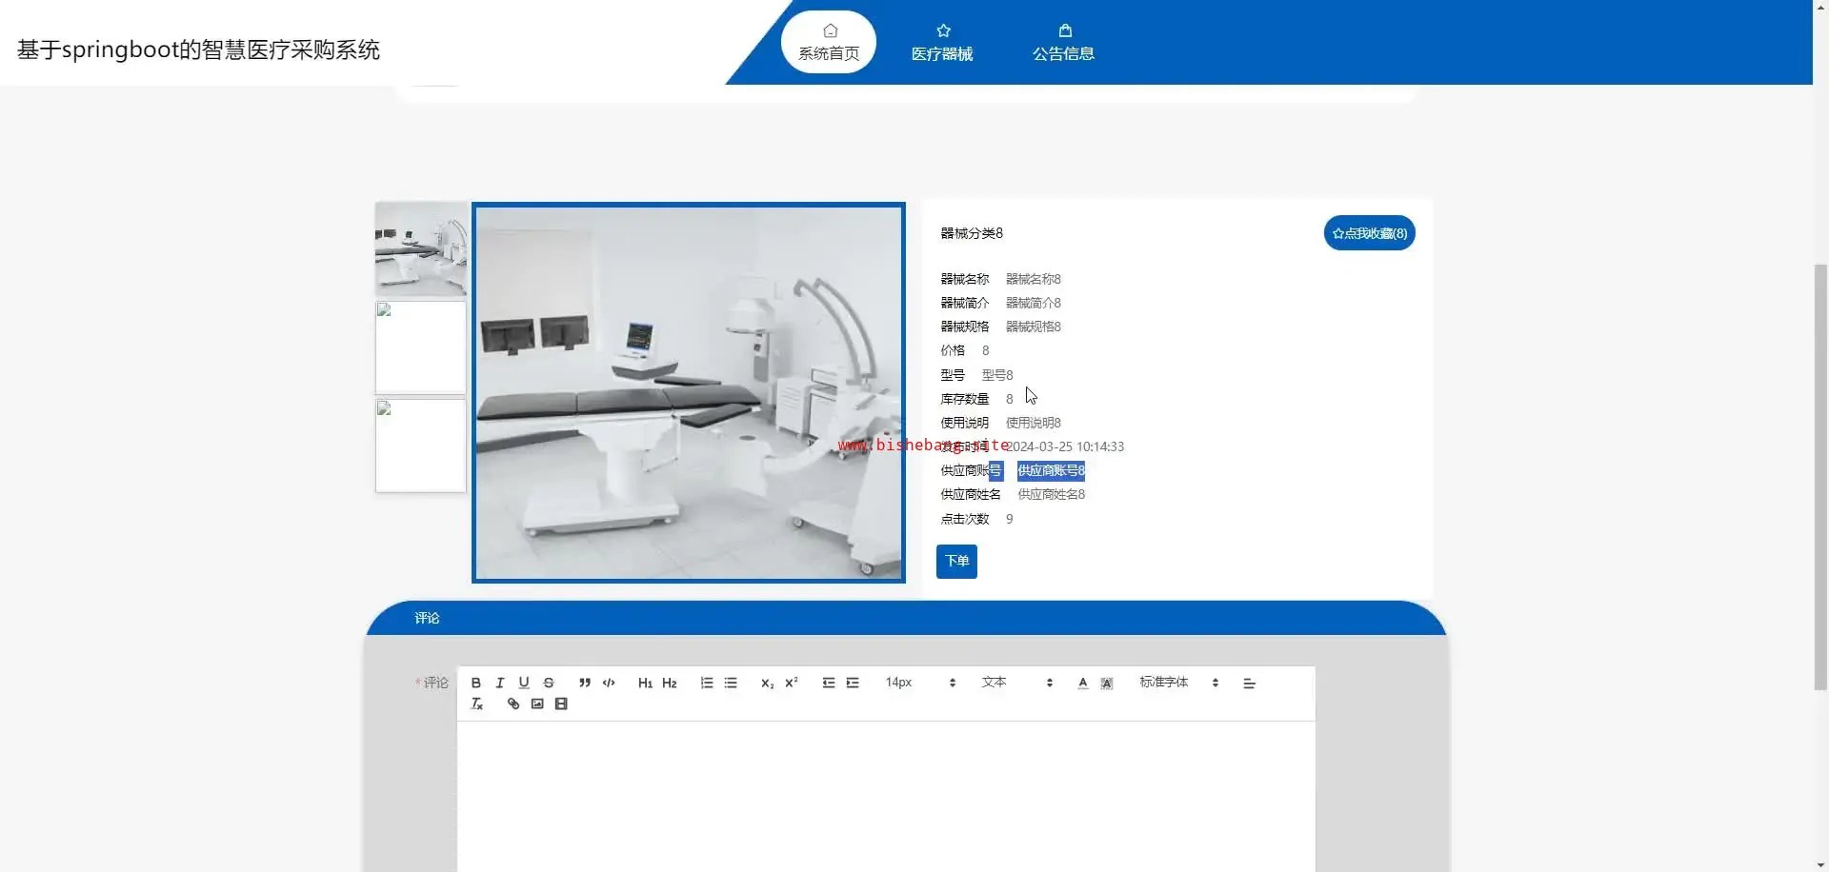
Task: Open the 标准字体 font family dropdown
Action: click(1178, 683)
